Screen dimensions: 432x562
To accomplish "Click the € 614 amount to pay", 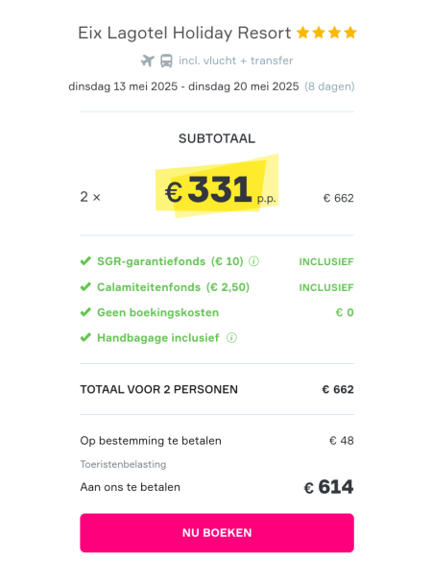I will coord(328,487).
